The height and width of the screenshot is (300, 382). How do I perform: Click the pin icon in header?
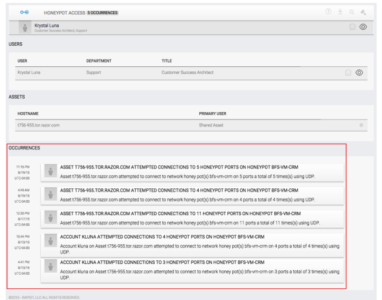tap(363, 12)
